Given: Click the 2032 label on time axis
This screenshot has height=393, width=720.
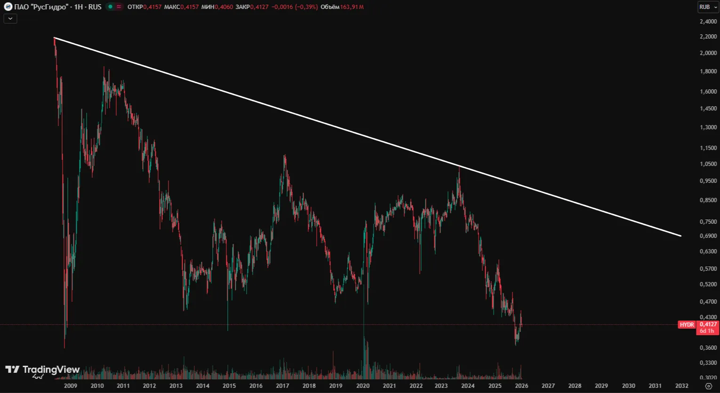Looking at the screenshot, I should (x=681, y=386).
